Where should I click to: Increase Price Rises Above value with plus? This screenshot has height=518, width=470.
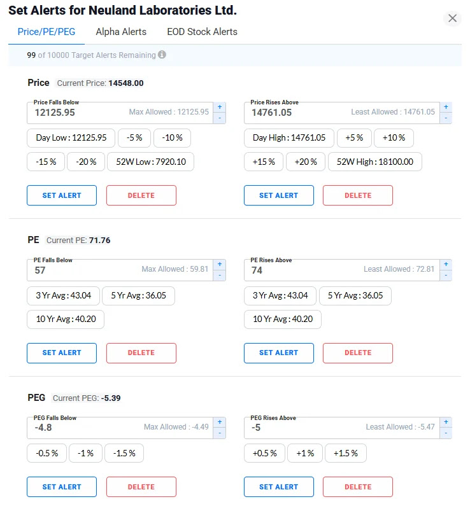pyautogui.click(x=446, y=107)
